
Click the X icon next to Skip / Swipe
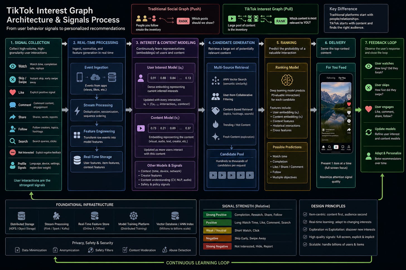[13, 80]
